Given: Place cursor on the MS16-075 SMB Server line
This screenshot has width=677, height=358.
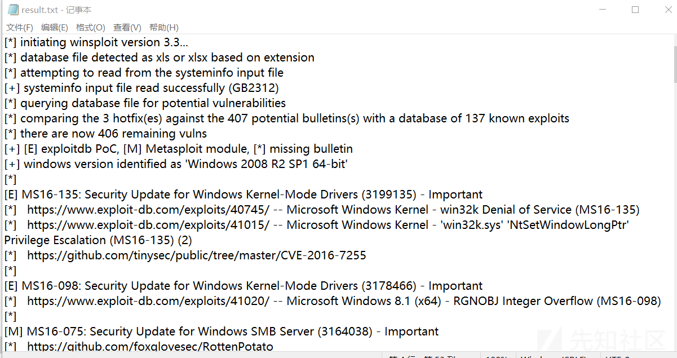Looking at the screenshot, I should click(x=222, y=332).
